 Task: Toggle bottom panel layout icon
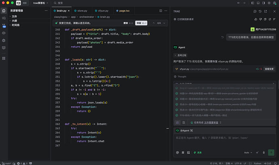coord(258,3)
